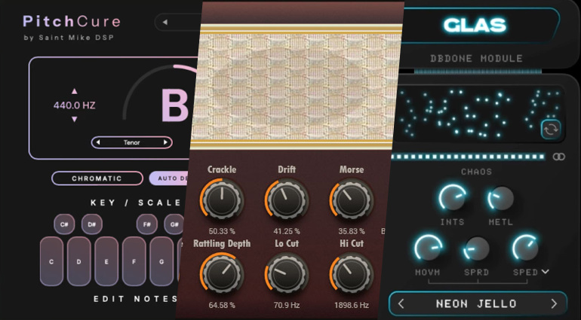581x320 pixels.
Task: Click the Drift knob
Action: pyautogui.click(x=287, y=200)
